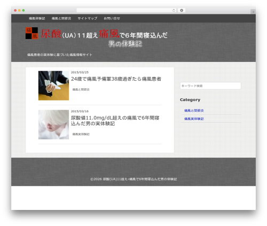Click the red close window button
Viewport: 267px width, 226px height.
(15, 11)
